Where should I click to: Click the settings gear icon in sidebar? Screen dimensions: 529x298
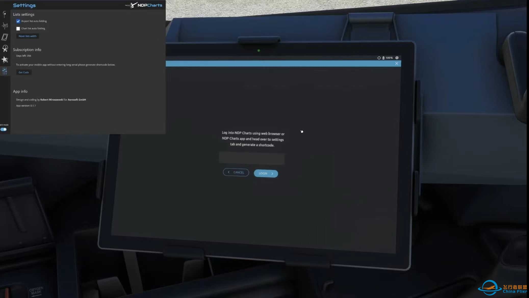click(x=5, y=72)
